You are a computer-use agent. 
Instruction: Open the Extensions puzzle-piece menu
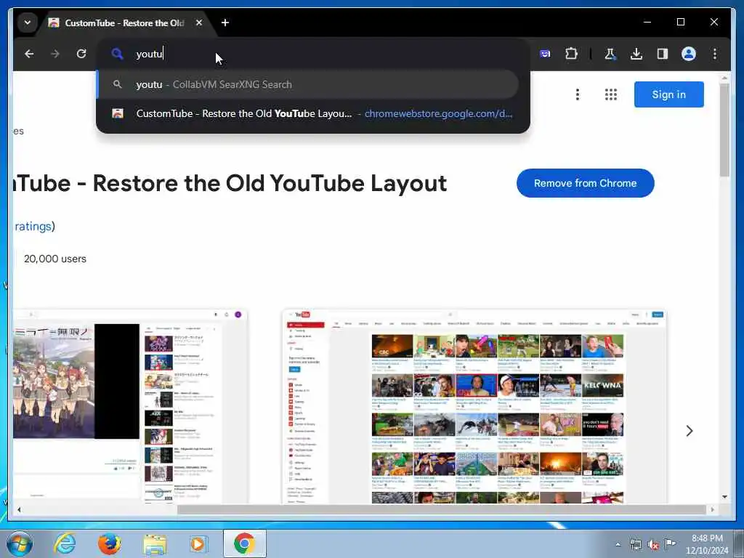[571, 54]
